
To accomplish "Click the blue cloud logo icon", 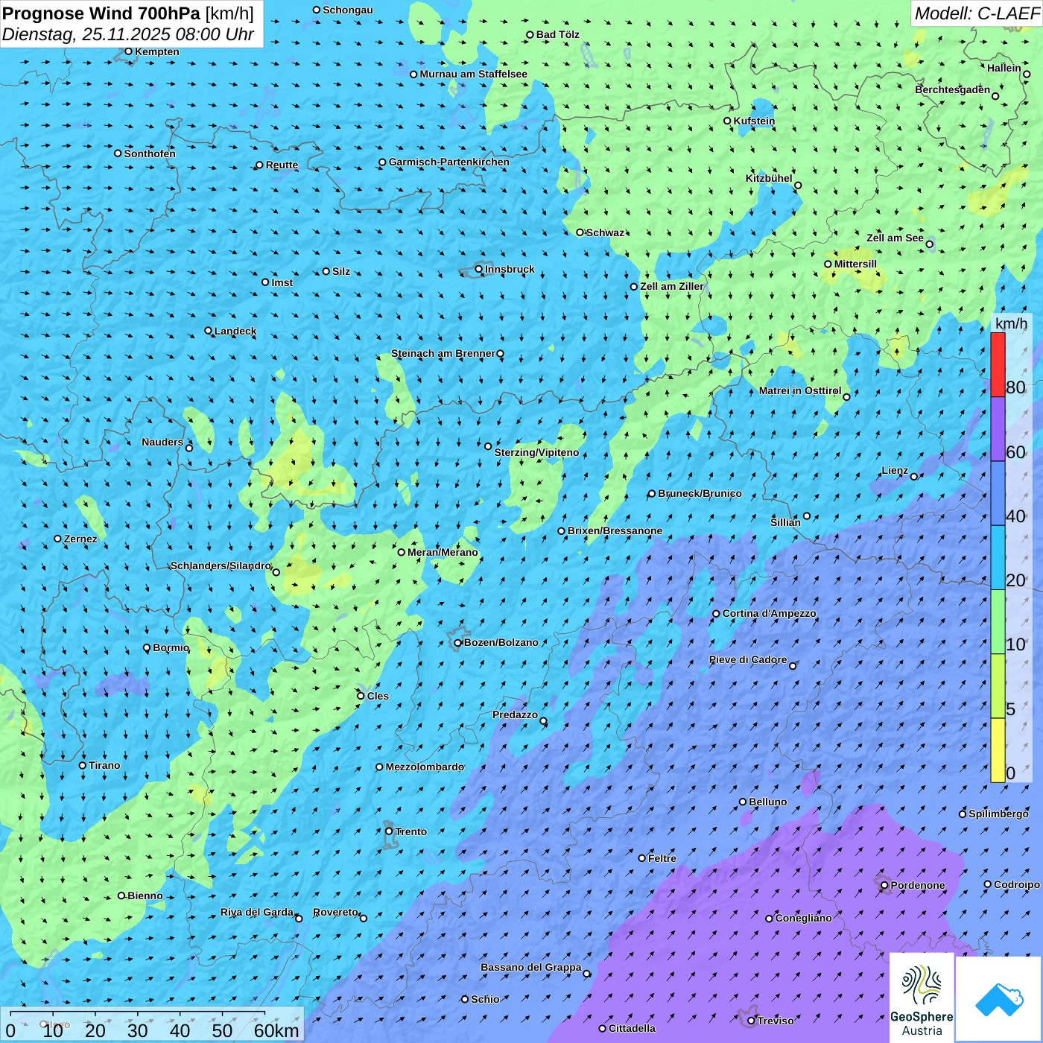I will point(999,999).
